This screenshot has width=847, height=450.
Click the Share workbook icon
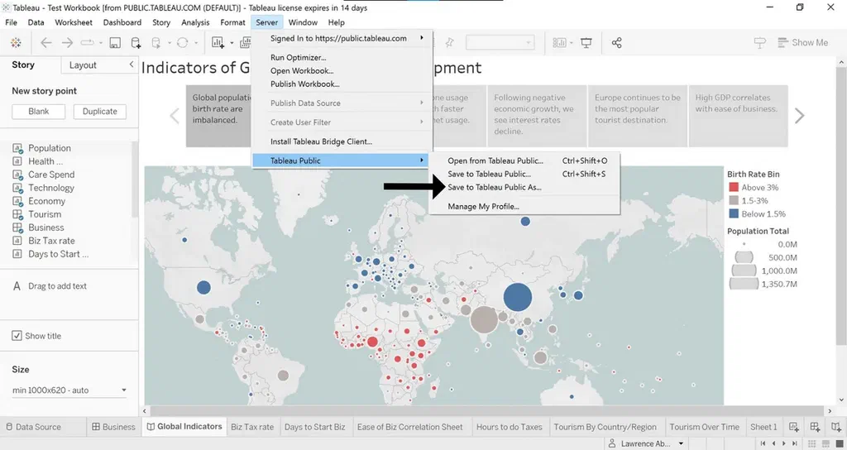[617, 43]
